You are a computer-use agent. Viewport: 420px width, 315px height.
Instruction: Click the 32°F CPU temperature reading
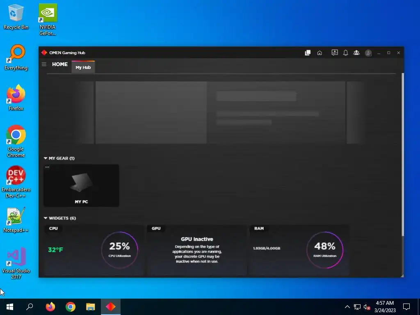55,250
